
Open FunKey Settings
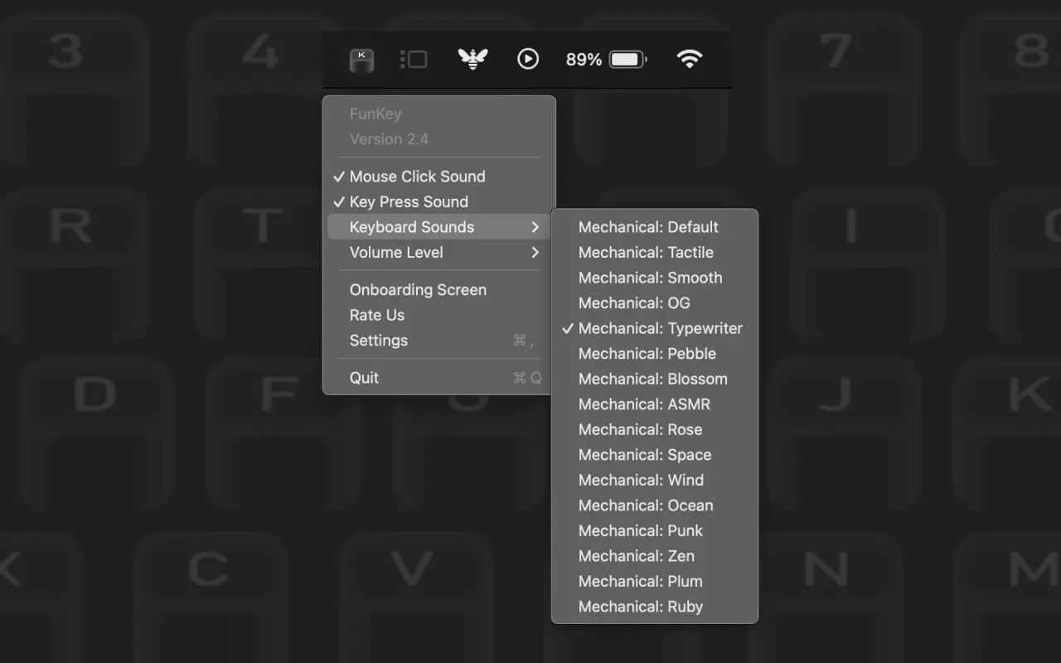(x=379, y=341)
